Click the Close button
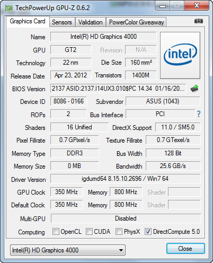This screenshot has width=213, height=263. tap(185, 249)
